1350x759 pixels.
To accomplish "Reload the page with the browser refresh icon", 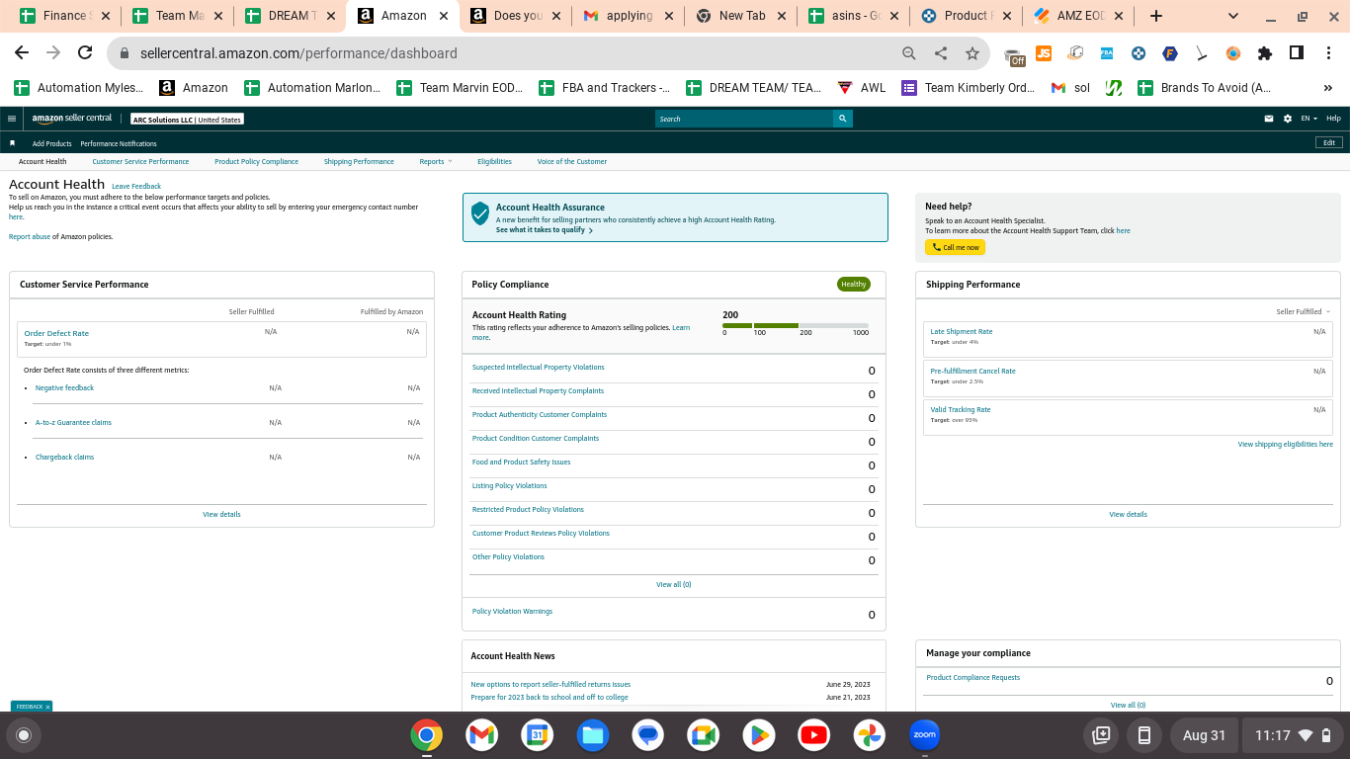I will pyautogui.click(x=85, y=53).
